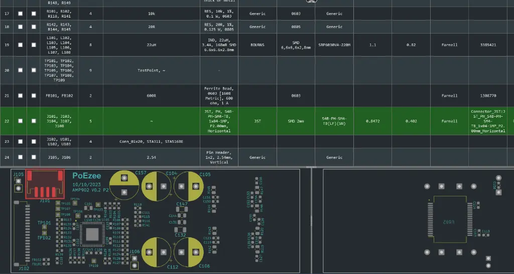
Task: Click Farnell supplier in the green row
Action: coord(450,121)
